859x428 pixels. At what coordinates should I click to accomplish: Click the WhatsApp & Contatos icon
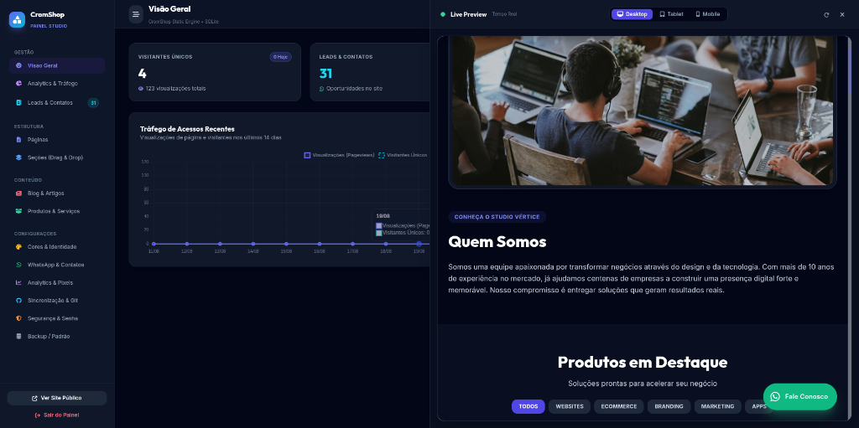pos(18,265)
